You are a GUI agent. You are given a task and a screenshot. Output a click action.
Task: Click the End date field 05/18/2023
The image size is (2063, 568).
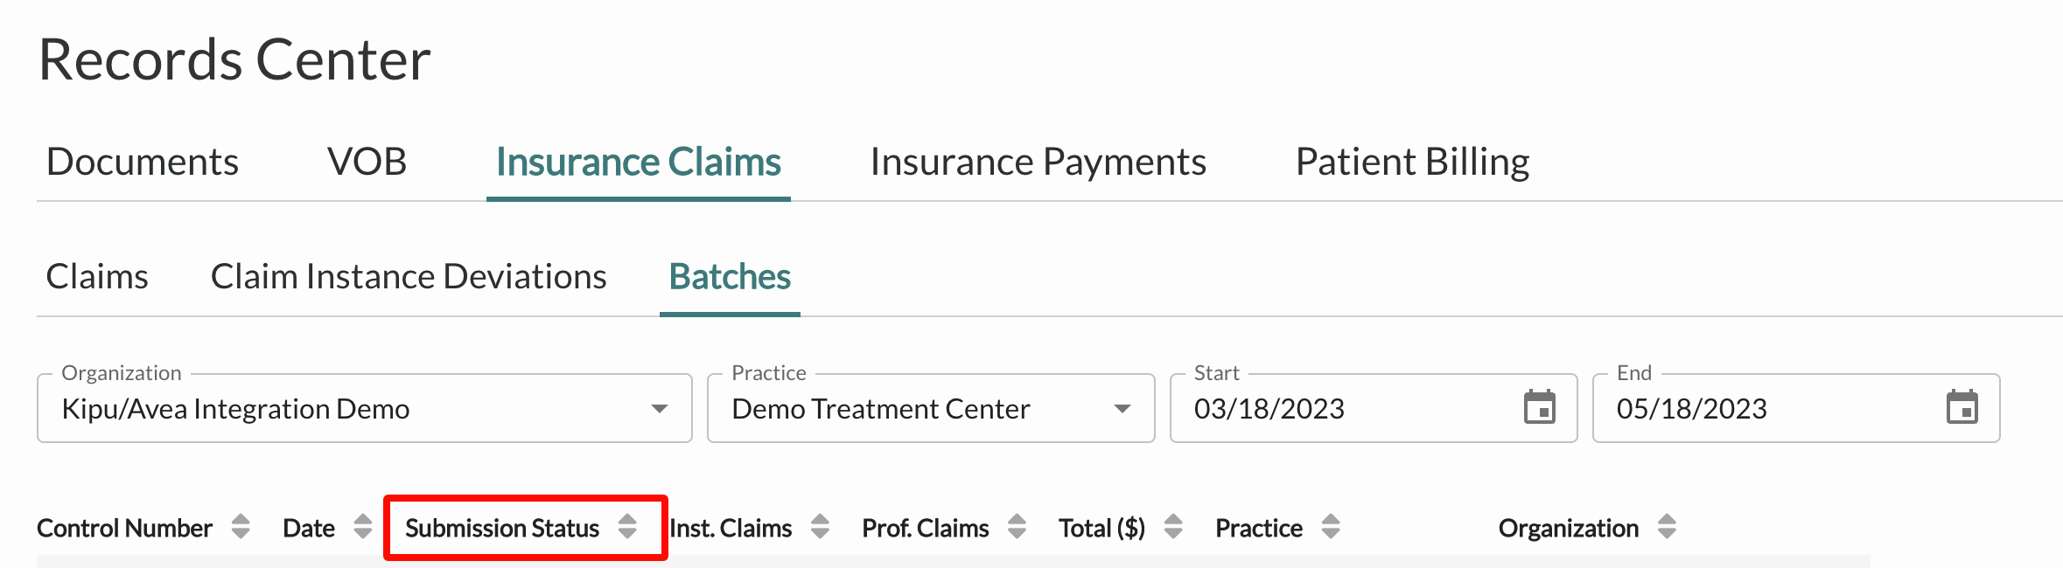coord(1796,408)
